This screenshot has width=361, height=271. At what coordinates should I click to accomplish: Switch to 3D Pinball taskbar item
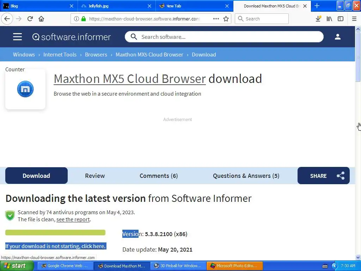pyautogui.click(x=178, y=266)
